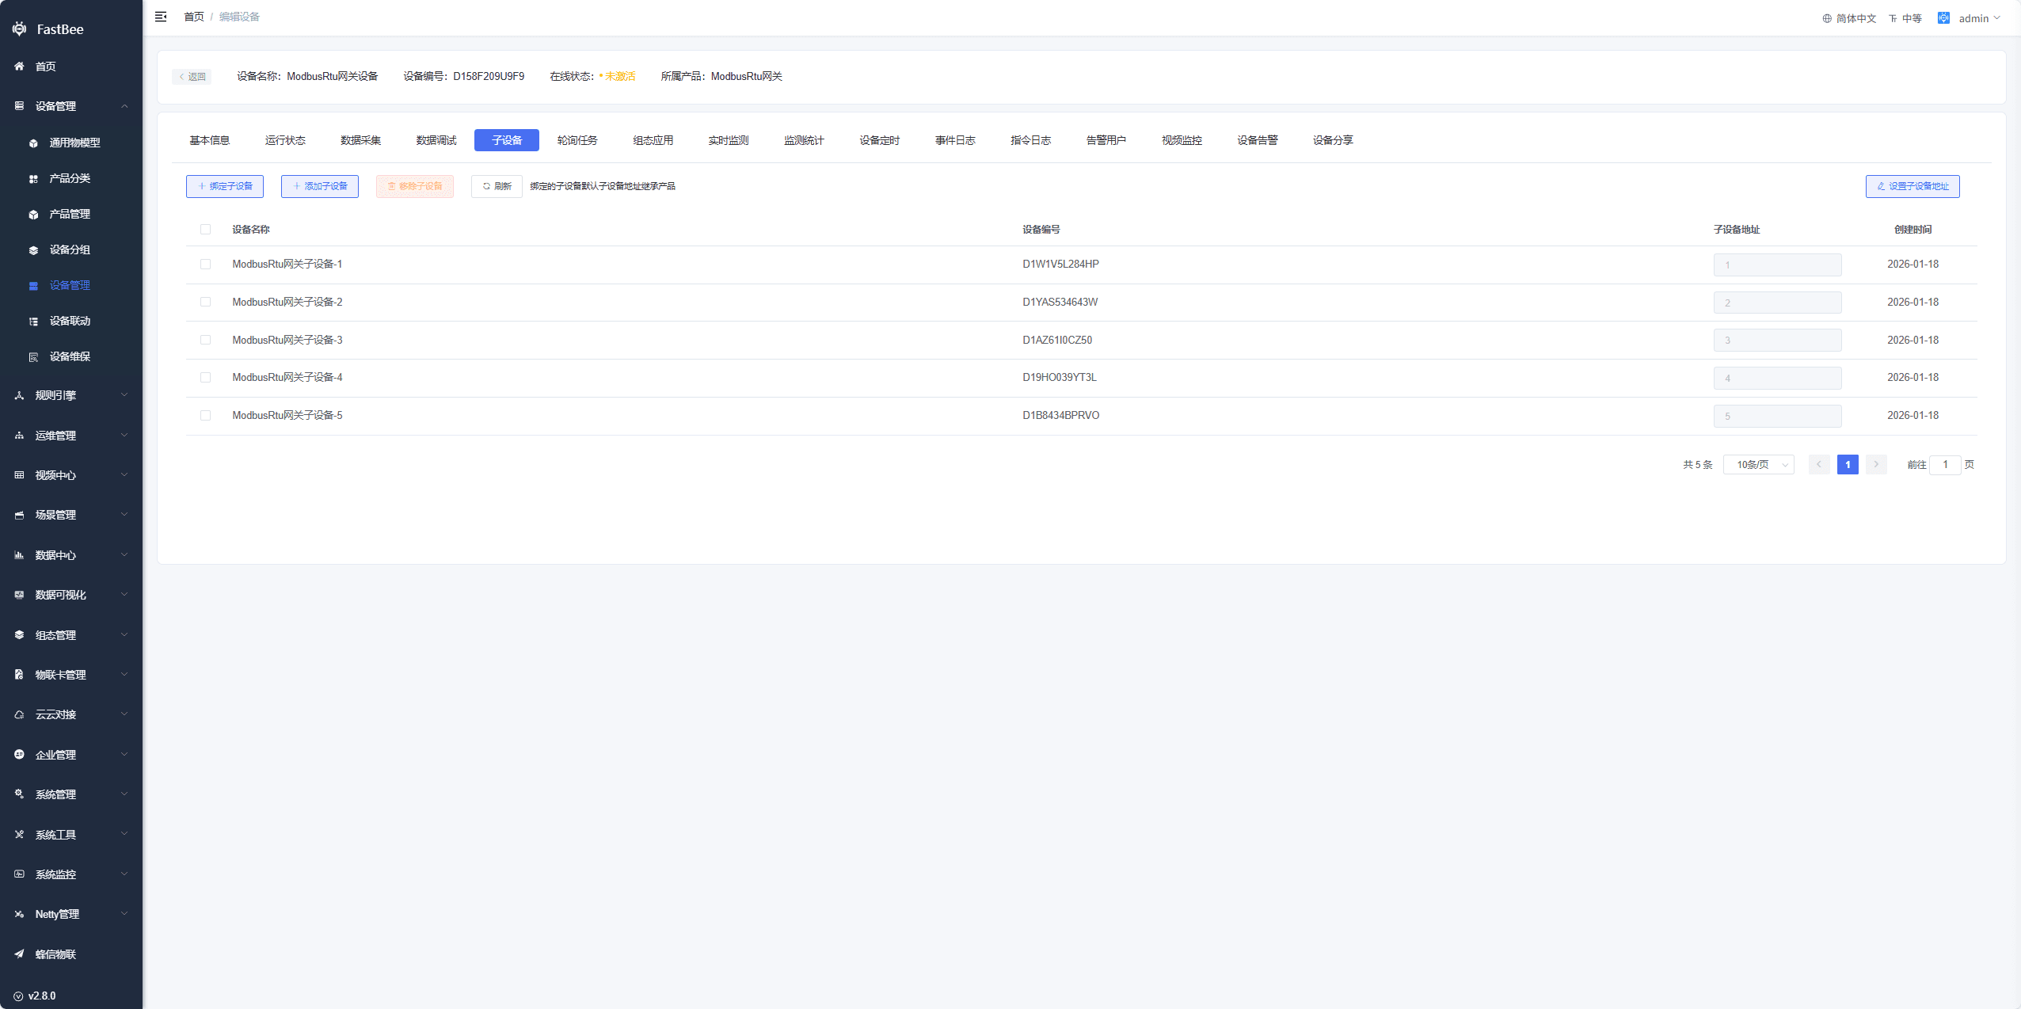Image resolution: width=2021 pixels, height=1009 pixels.
Task: Switch to the 基本信息 tab
Action: pos(209,140)
